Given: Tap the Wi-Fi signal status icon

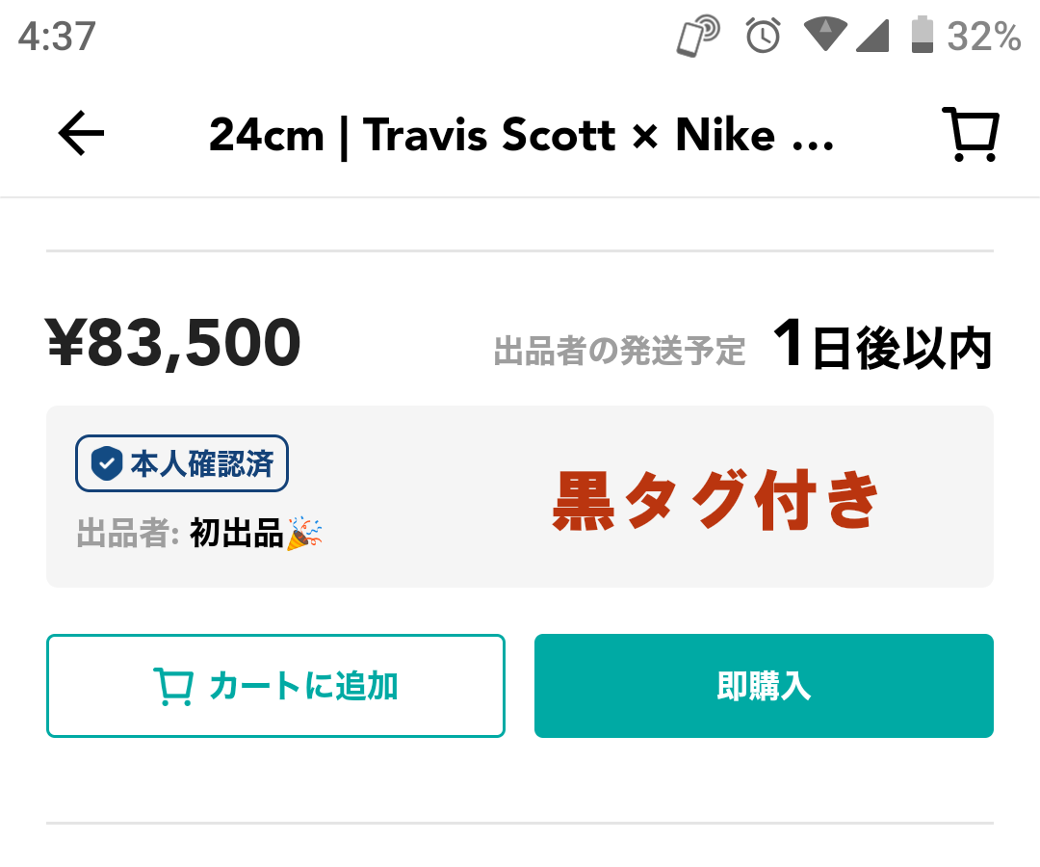Looking at the screenshot, I should click(825, 36).
